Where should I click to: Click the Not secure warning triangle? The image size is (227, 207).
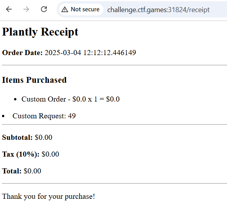[x=65, y=9]
